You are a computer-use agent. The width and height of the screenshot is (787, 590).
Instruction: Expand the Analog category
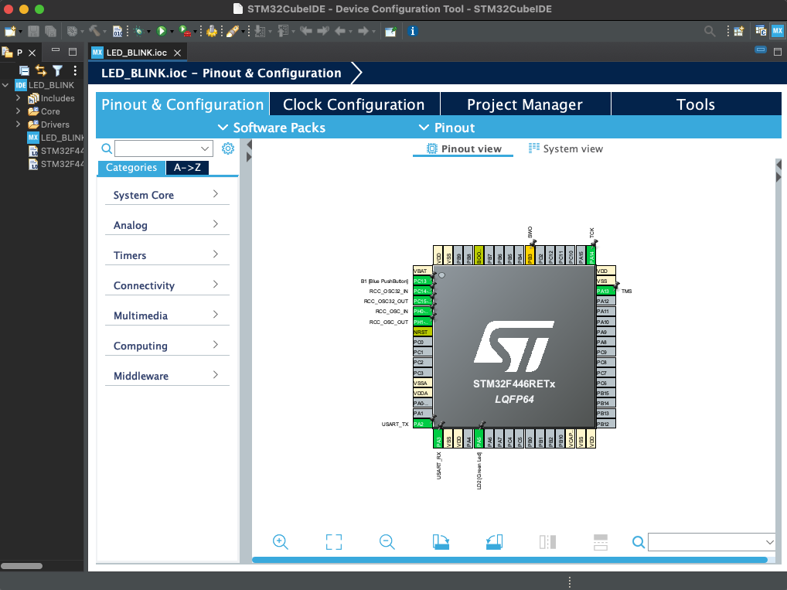(x=167, y=225)
